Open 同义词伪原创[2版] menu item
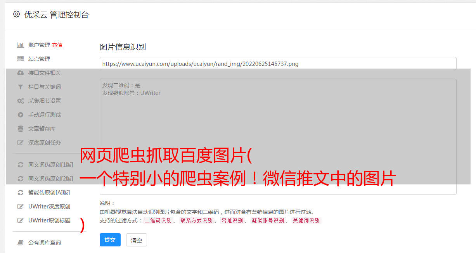The image size is (476, 253). [51, 179]
